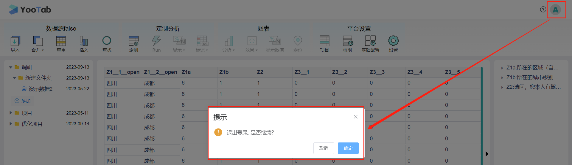Click the 2023-09-14 date of 优化项目
The height and width of the screenshot is (165, 572).
77,124
